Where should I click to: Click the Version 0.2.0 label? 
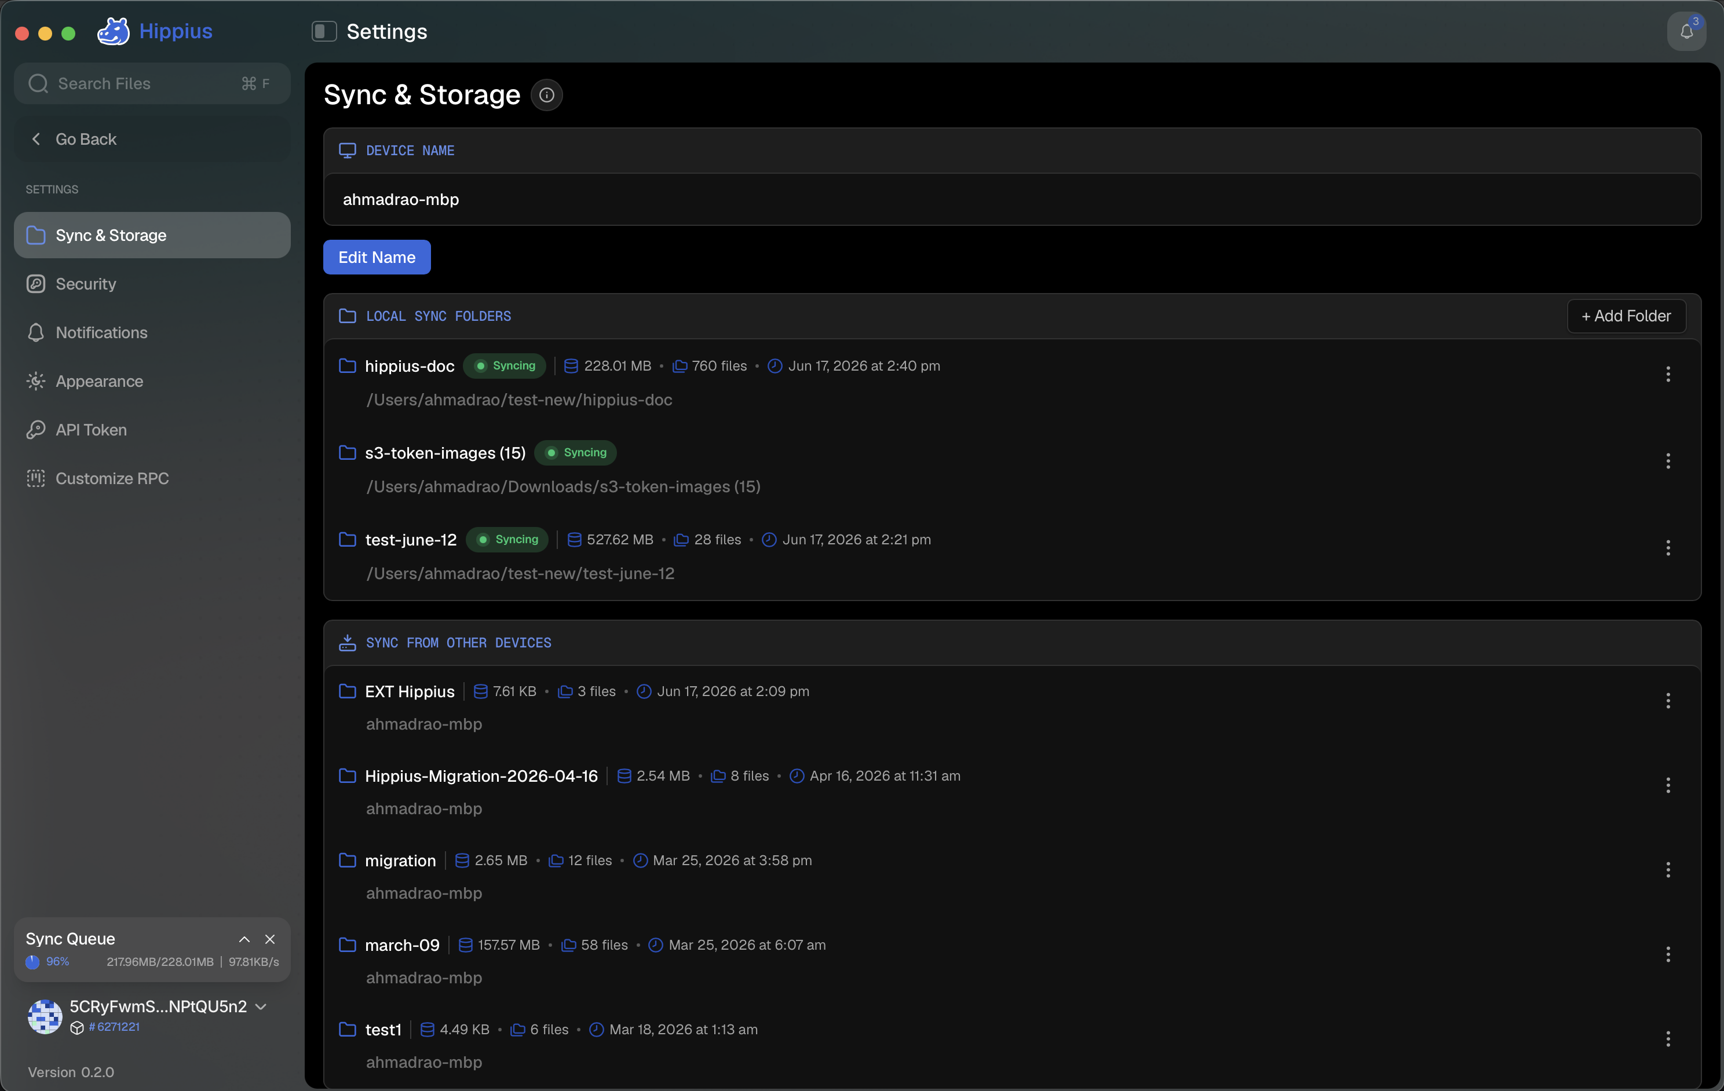point(71,1072)
